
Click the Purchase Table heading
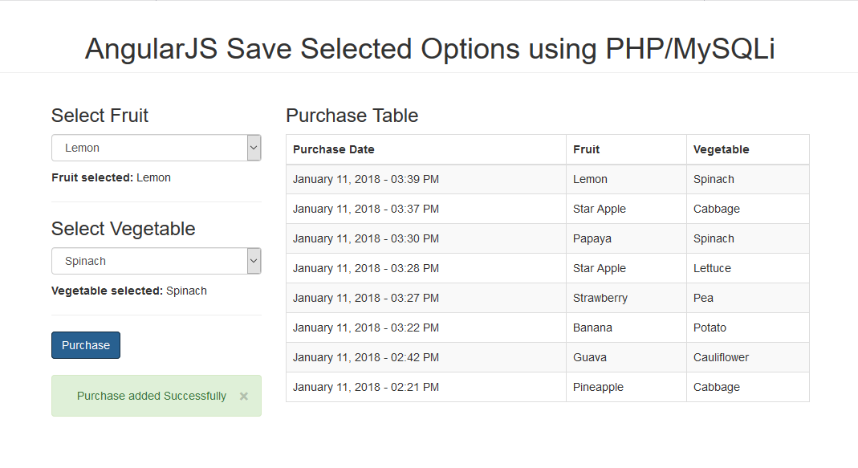click(352, 116)
